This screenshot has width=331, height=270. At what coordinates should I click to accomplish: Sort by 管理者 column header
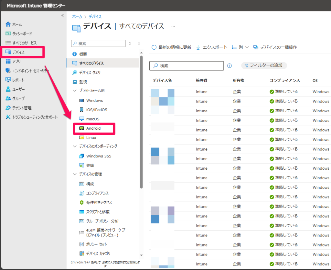(201, 80)
